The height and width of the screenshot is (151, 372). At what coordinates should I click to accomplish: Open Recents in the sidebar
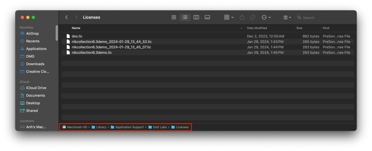(33, 41)
